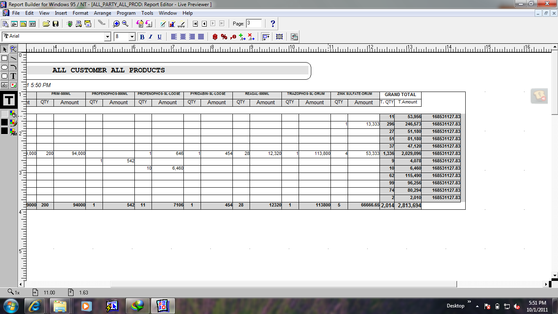Select the Rectangle drawing tool
The width and height of the screenshot is (558, 314).
[x=4, y=58]
